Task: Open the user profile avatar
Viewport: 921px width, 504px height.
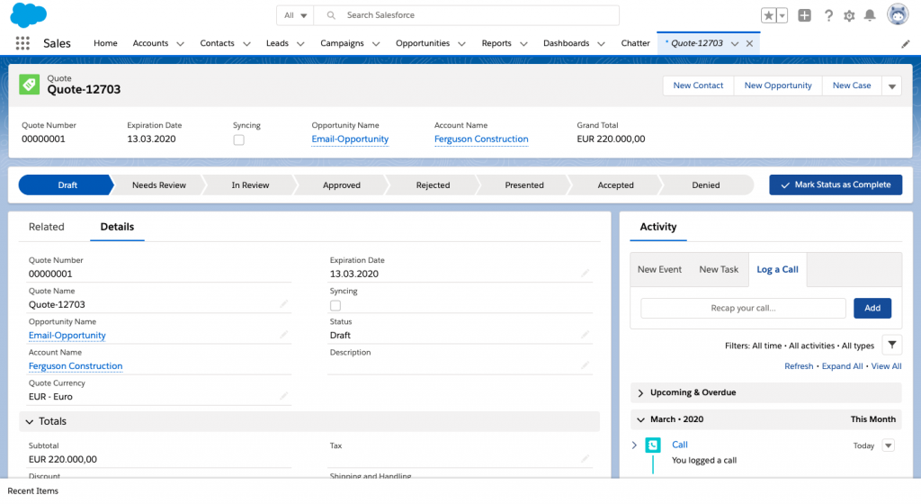Action: [x=898, y=14]
